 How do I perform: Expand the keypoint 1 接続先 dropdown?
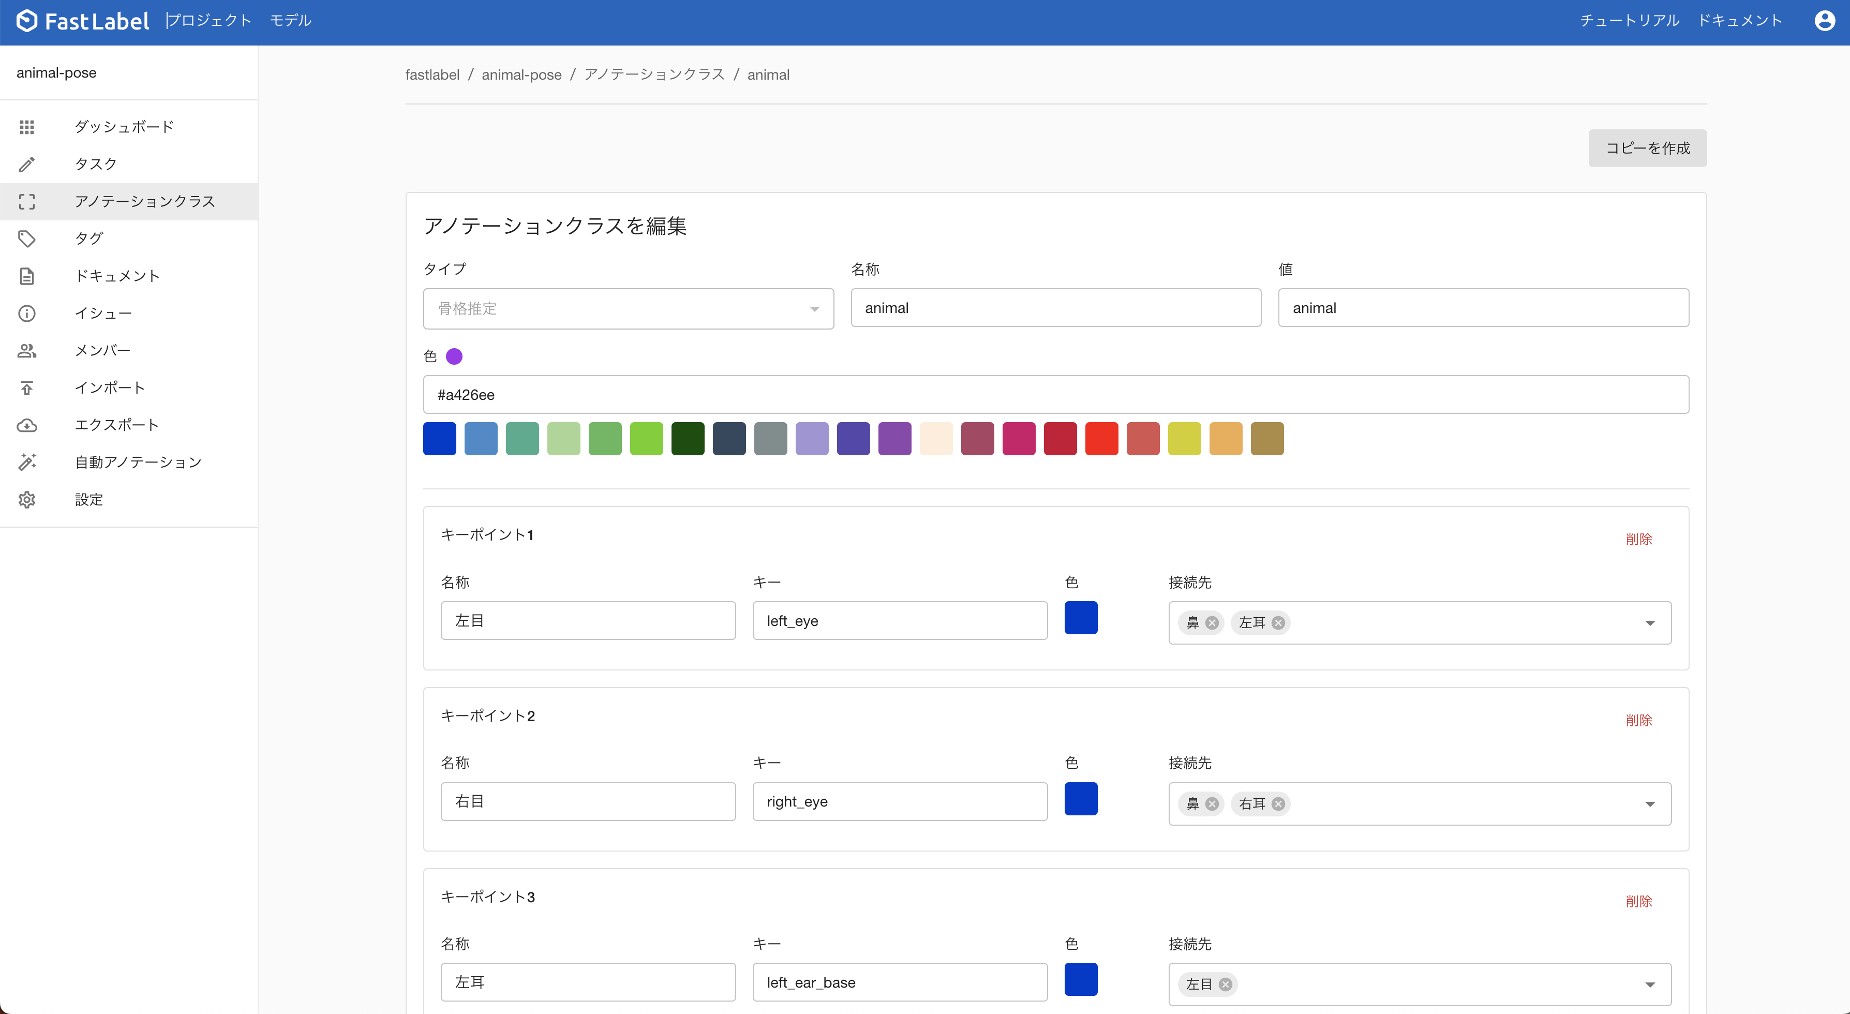tap(1650, 622)
